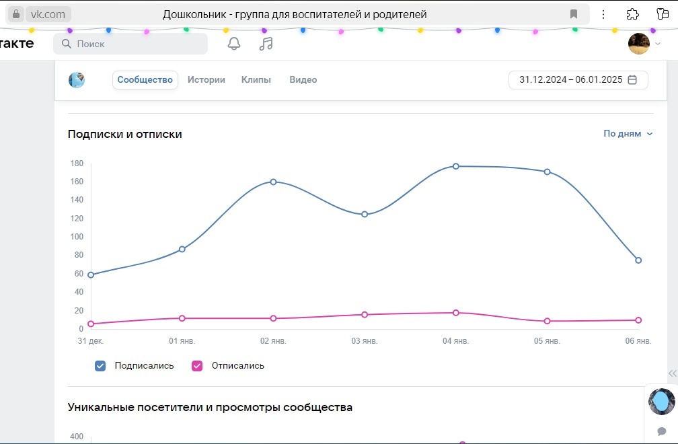Uncheck the Отписались checkbox
Screen dimensions: 678x444
197,366
